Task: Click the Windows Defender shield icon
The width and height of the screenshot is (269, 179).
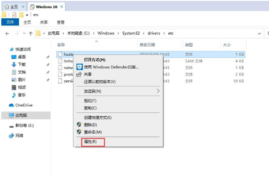Action: tap(79, 67)
